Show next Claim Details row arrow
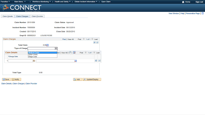Image resolution: width=205 pixels, height=115 pixels. [94, 52]
